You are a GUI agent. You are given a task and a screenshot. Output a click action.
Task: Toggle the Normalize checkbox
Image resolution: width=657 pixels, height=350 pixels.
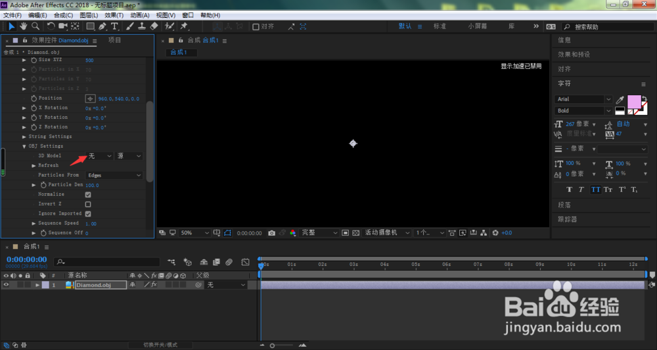click(88, 194)
